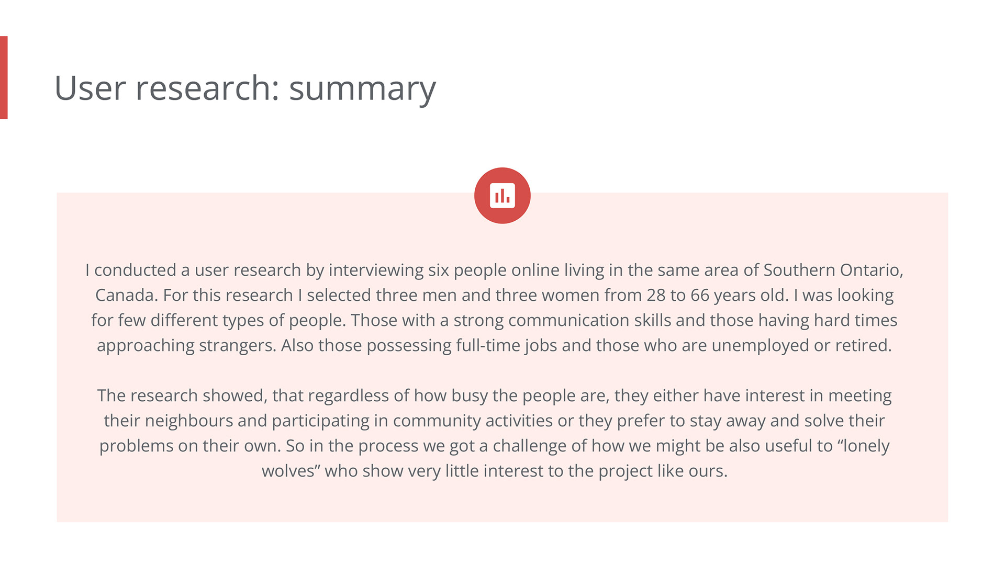1005x565 pixels.
Task: Click the 'User research: summary' title
Action: click(x=244, y=88)
